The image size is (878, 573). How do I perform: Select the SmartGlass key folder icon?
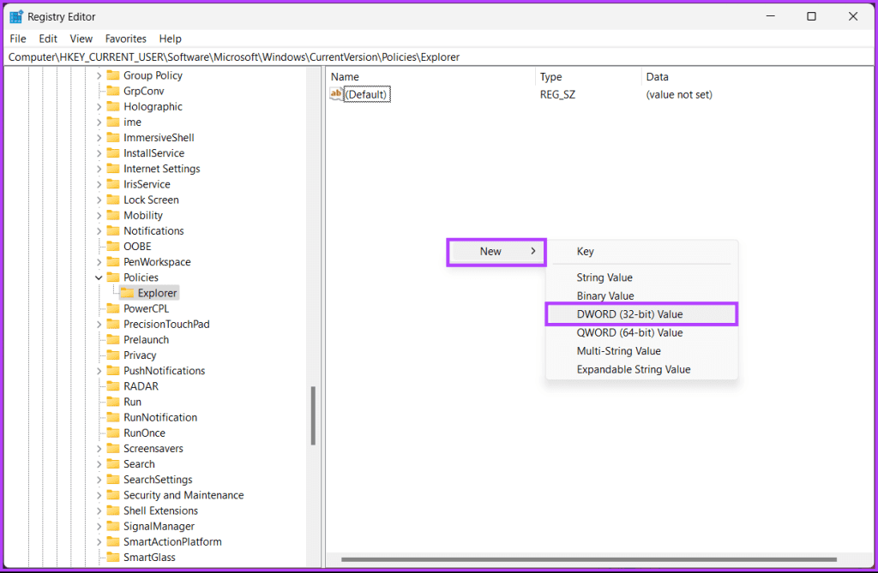pyautogui.click(x=112, y=557)
